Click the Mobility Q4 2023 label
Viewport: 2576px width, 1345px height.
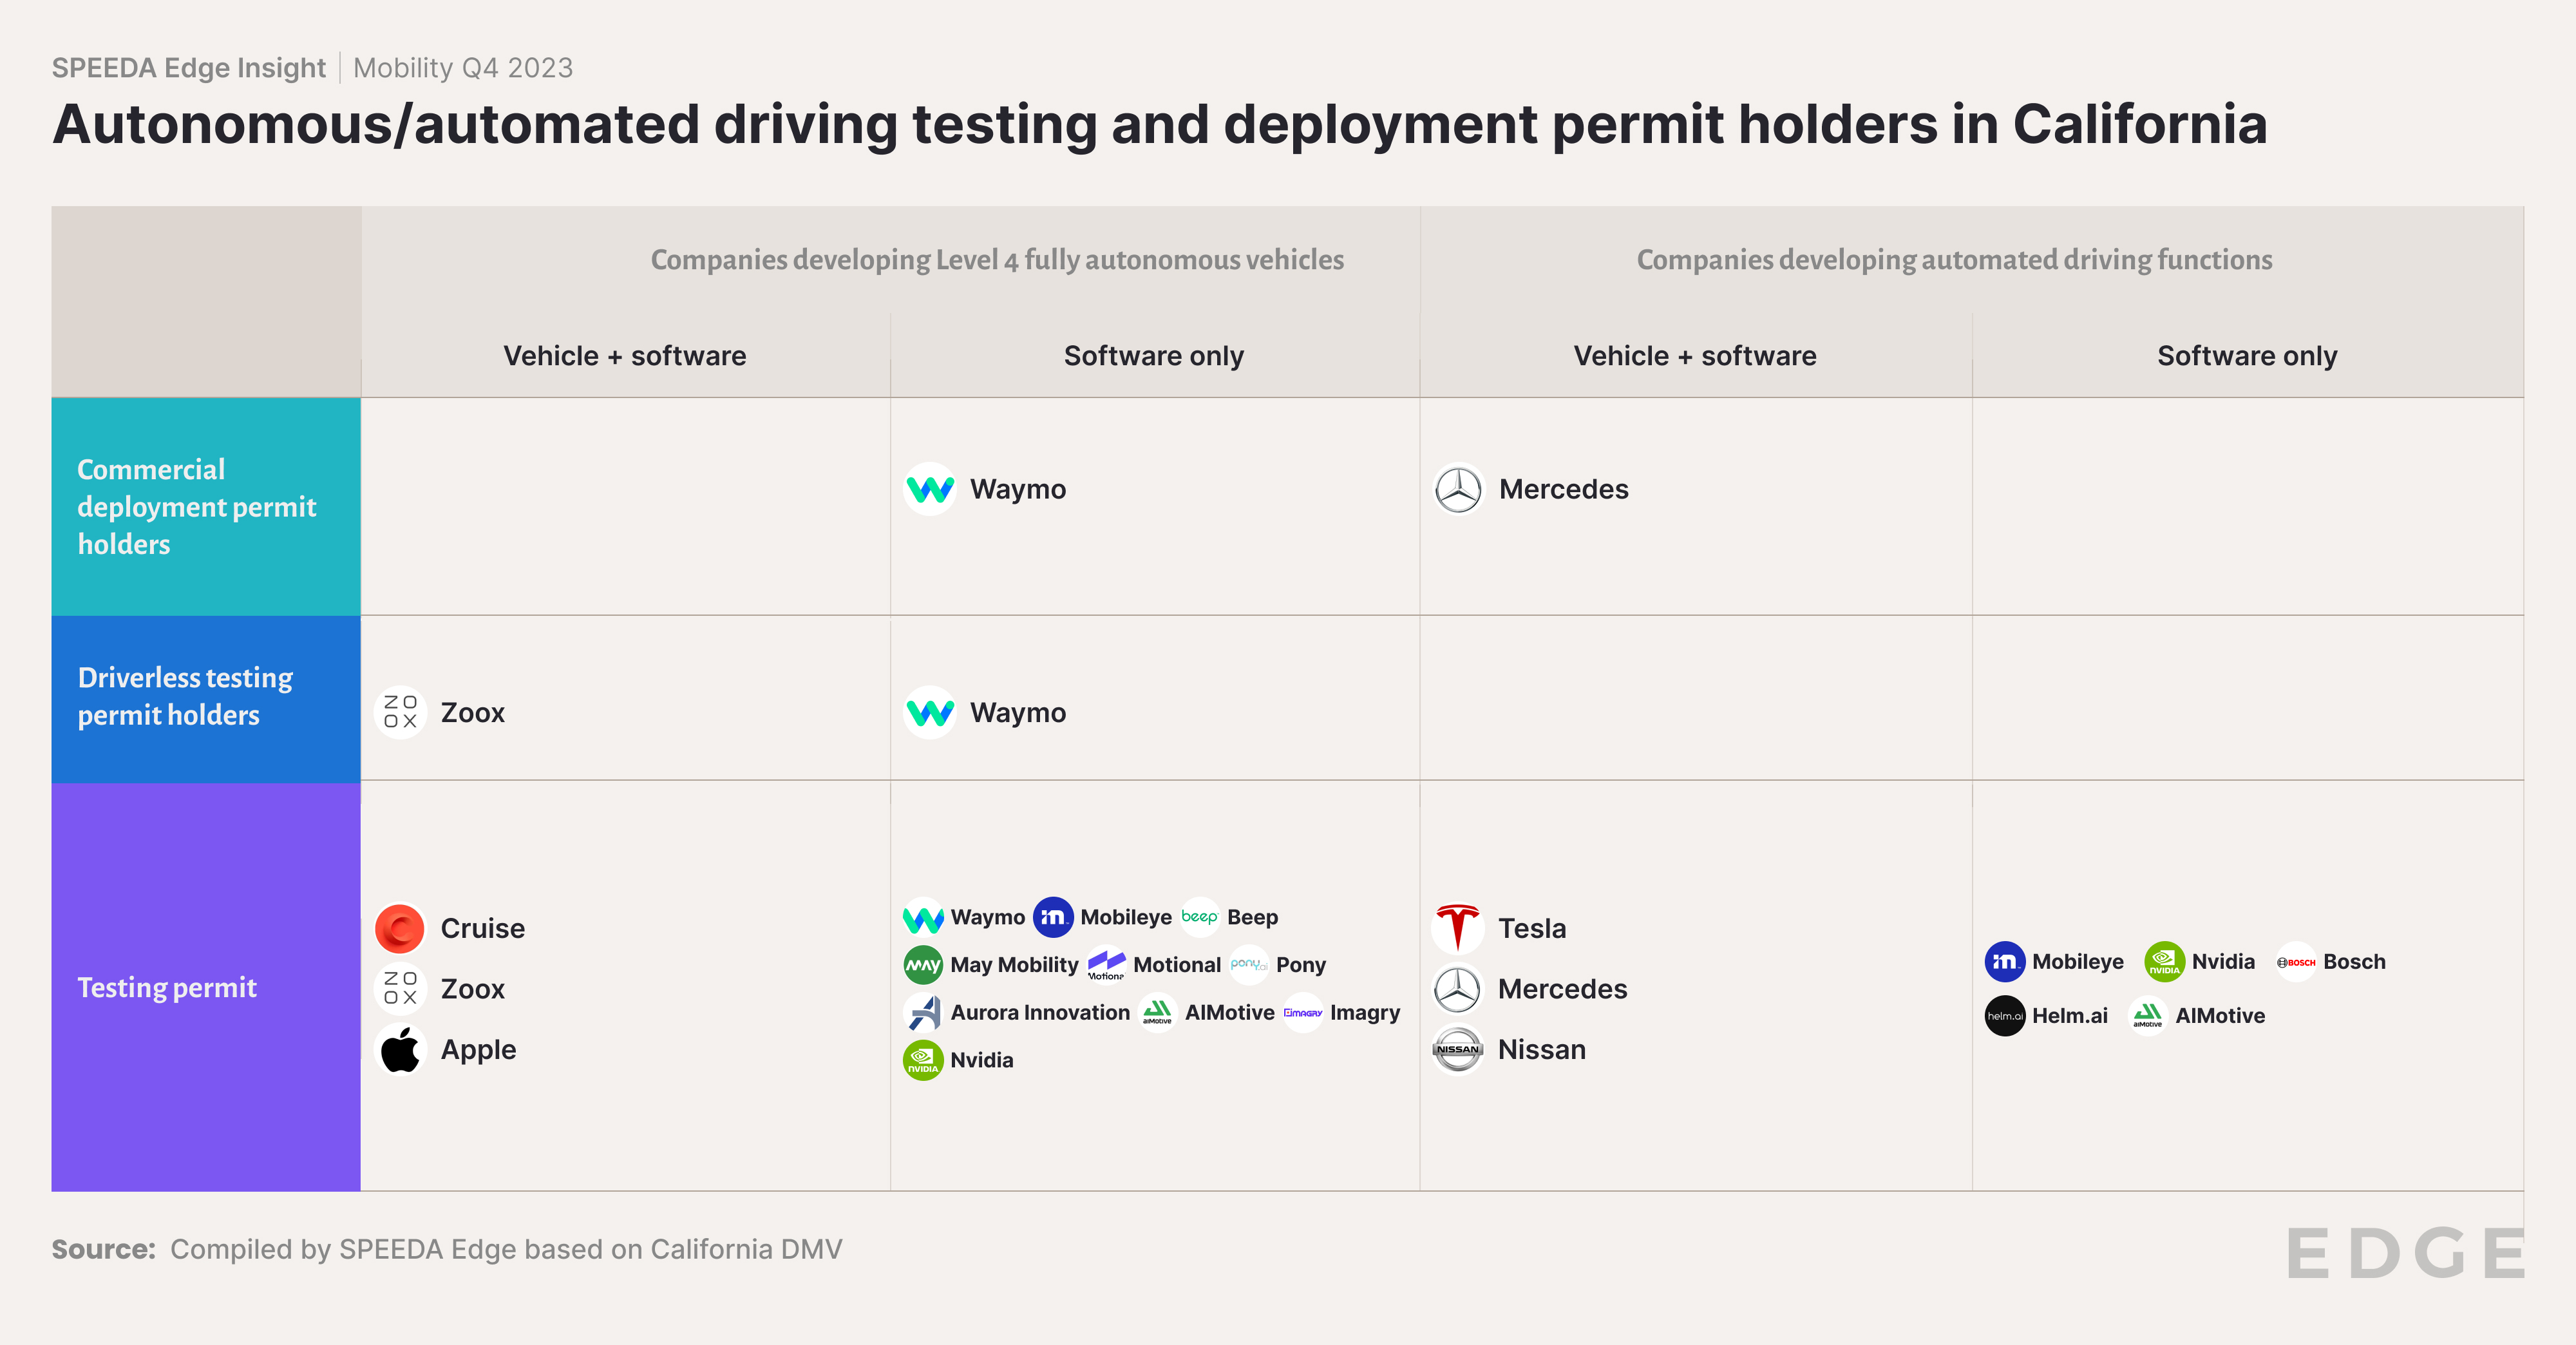tap(463, 68)
